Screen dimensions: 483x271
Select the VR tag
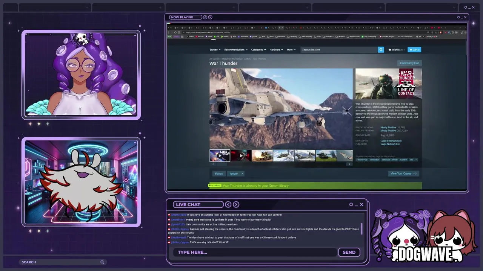(x=411, y=160)
